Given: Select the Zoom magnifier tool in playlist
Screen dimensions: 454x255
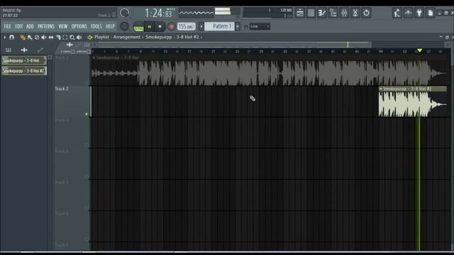Looking at the screenshot, I should click(72, 38).
